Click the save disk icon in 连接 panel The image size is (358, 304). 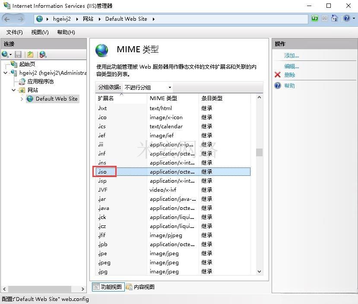pos(18,54)
